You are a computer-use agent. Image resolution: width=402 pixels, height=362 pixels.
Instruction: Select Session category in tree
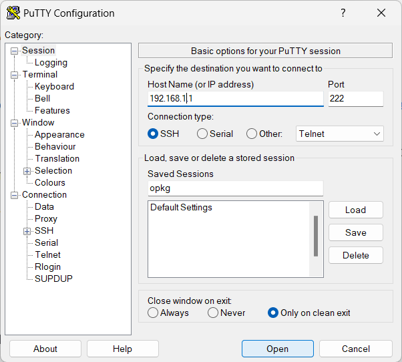(39, 51)
